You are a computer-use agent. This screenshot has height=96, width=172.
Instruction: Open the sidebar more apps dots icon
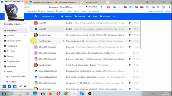[x=20, y=86]
